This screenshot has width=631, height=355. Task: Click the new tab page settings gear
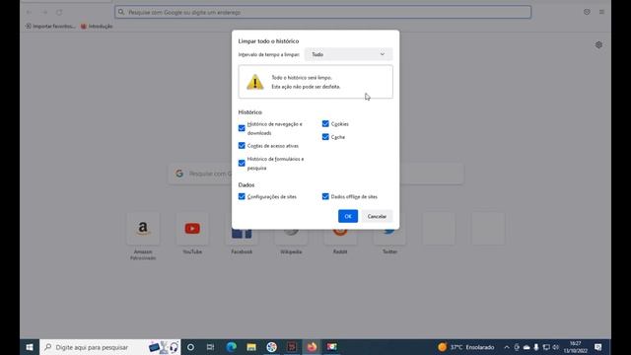point(598,44)
